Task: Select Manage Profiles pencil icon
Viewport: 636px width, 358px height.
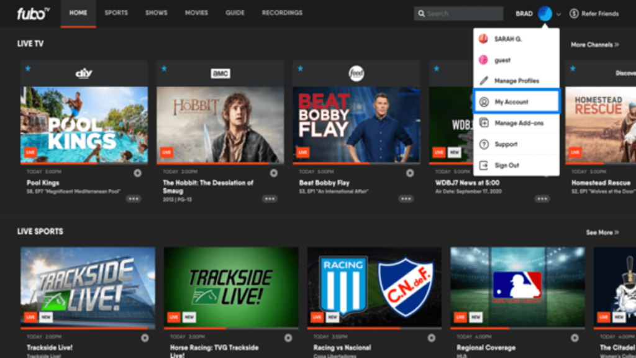Action: [x=485, y=81]
